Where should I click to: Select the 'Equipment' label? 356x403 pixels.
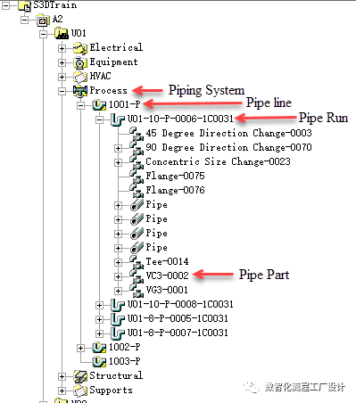click(x=113, y=62)
